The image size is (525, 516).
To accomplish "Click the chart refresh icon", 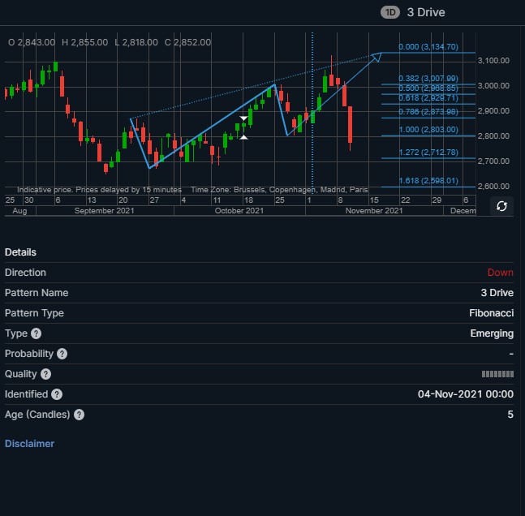I will click(501, 206).
